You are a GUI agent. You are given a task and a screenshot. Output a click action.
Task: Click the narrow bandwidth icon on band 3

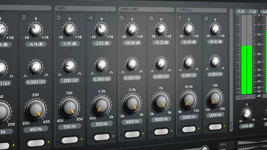click(x=60, y=74)
